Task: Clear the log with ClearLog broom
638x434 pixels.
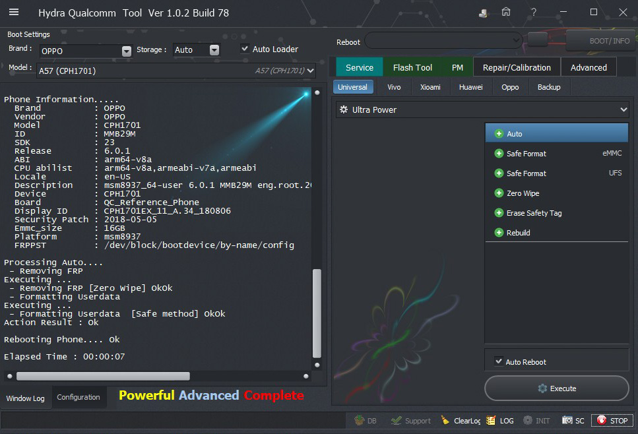Action: 461,421
